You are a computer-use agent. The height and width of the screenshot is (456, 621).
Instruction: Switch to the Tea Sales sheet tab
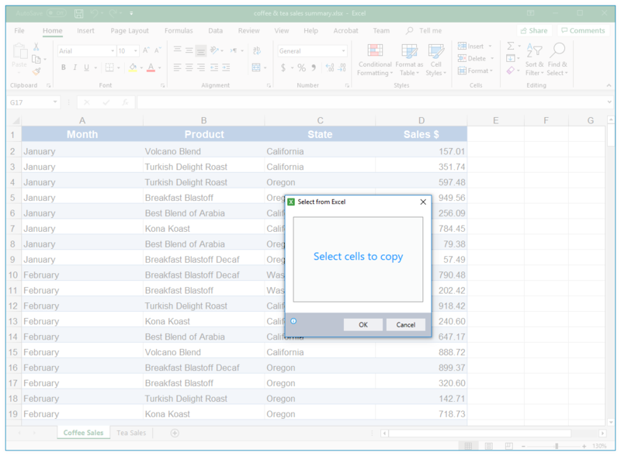pyautogui.click(x=131, y=432)
